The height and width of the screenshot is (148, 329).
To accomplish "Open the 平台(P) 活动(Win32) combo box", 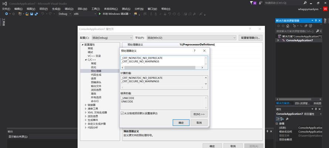I will (192, 38).
